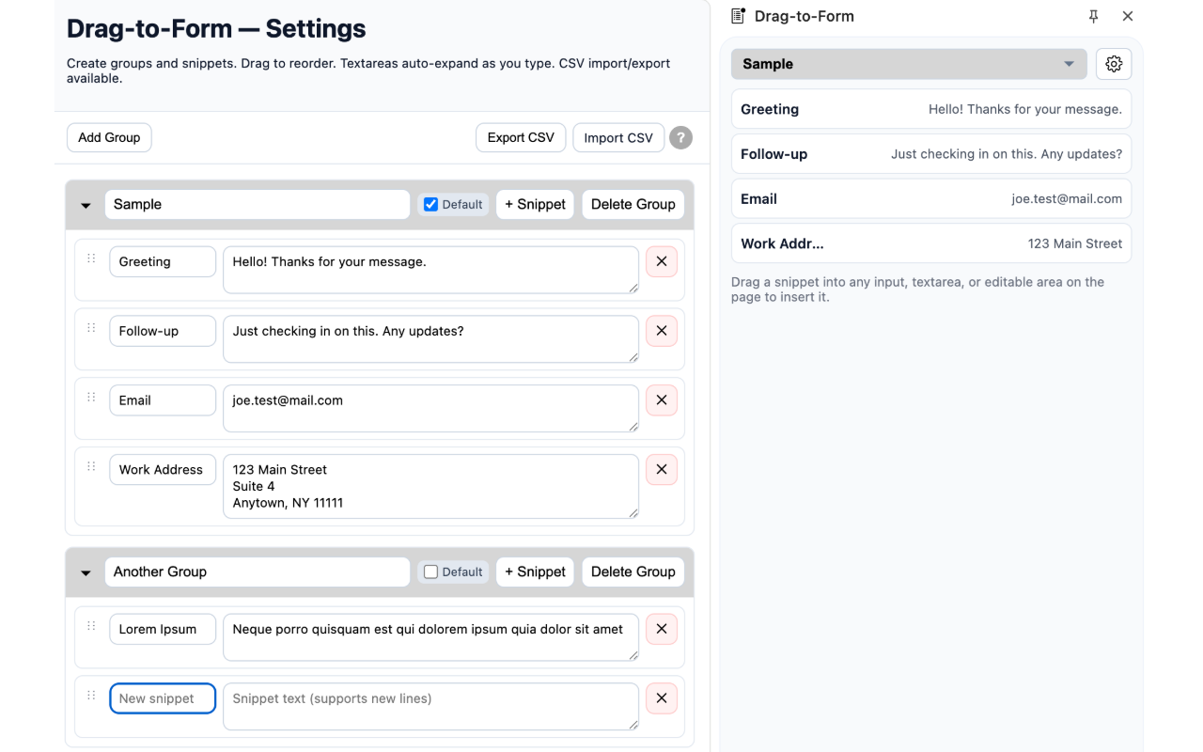This screenshot has width=1203, height=752.
Task: Add a snippet to the Sample group
Action: click(x=535, y=204)
